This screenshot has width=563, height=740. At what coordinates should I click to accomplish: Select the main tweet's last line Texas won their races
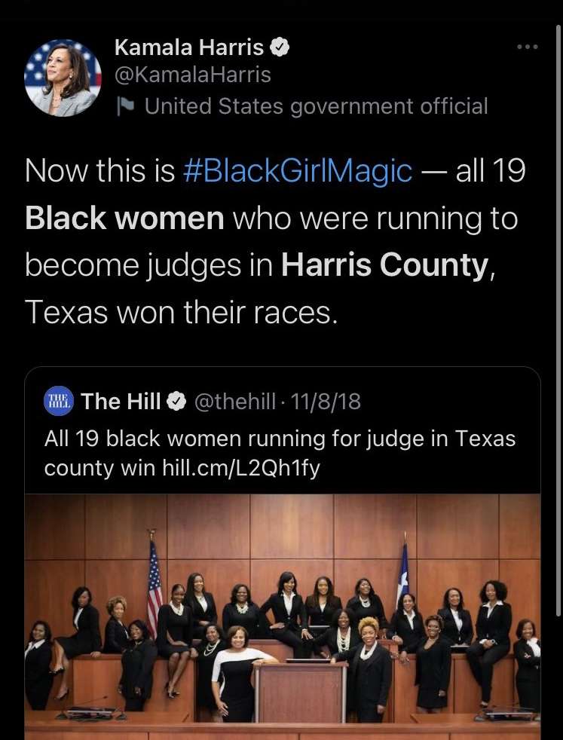[181, 313]
